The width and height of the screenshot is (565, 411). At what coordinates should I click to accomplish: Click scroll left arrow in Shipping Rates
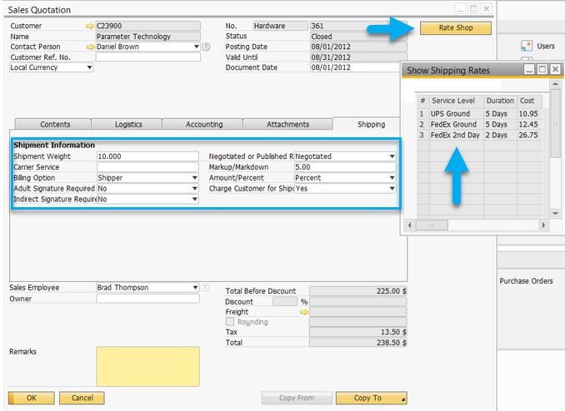click(x=409, y=225)
